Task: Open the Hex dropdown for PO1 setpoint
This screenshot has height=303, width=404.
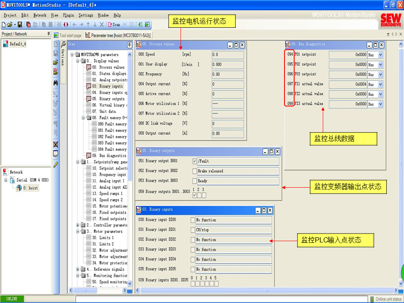Action: coord(380,55)
